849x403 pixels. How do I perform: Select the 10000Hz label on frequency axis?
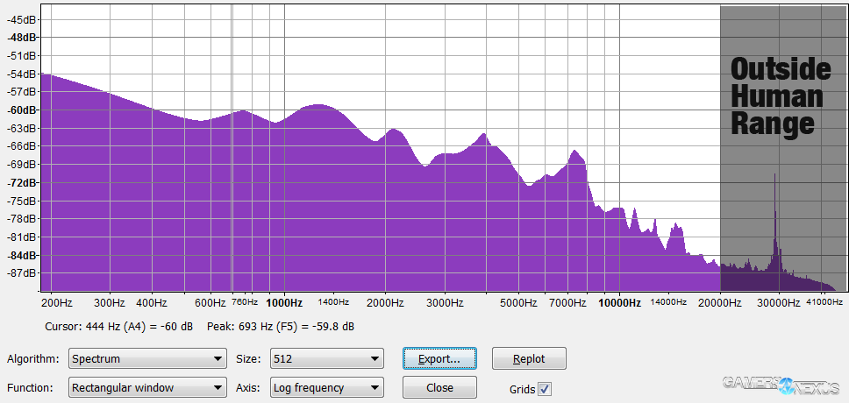click(620, 303)
